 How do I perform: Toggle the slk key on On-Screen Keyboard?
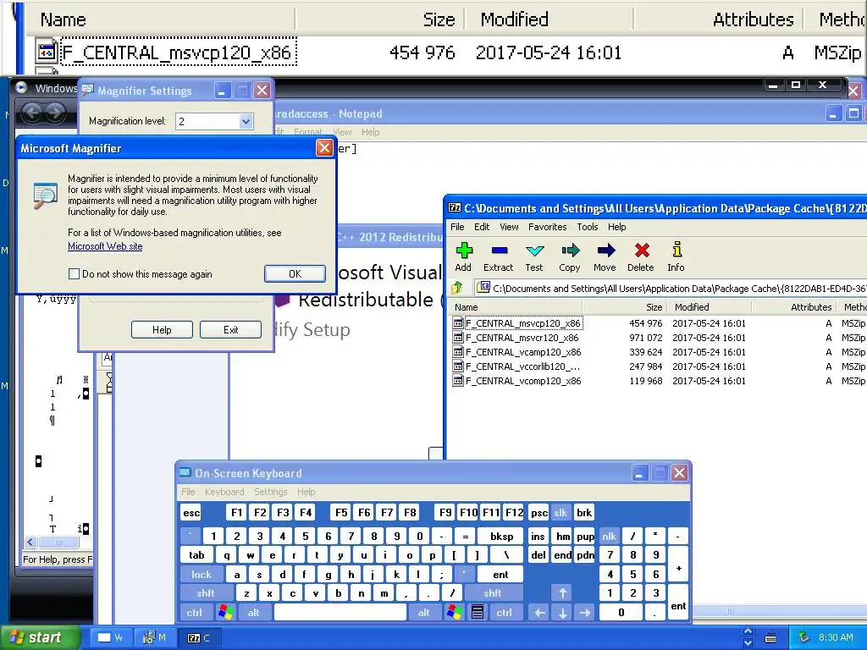click(x=561, y=512)
